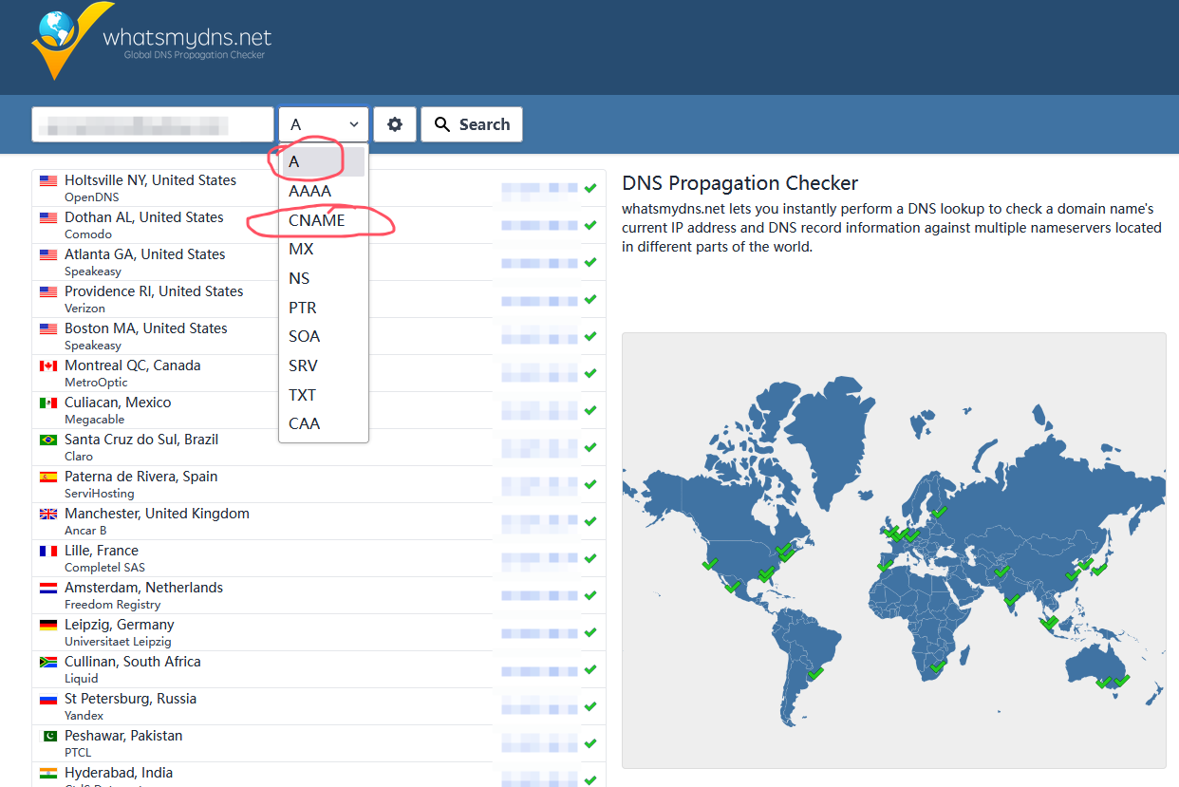Screen dimensions: 1179x787
Task: Expand the record type dropdown
Action: tap(324, 124)
